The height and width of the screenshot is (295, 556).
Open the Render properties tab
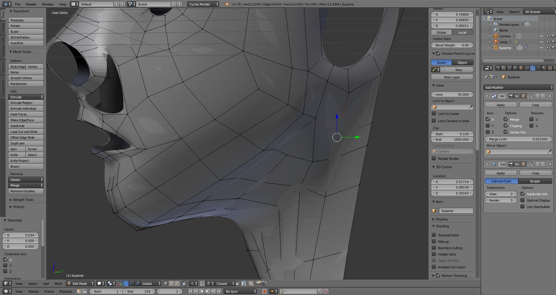pos(498,68)
